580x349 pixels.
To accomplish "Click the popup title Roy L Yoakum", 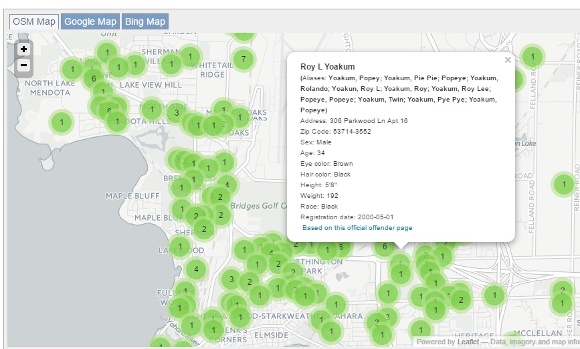I will 327,67.
